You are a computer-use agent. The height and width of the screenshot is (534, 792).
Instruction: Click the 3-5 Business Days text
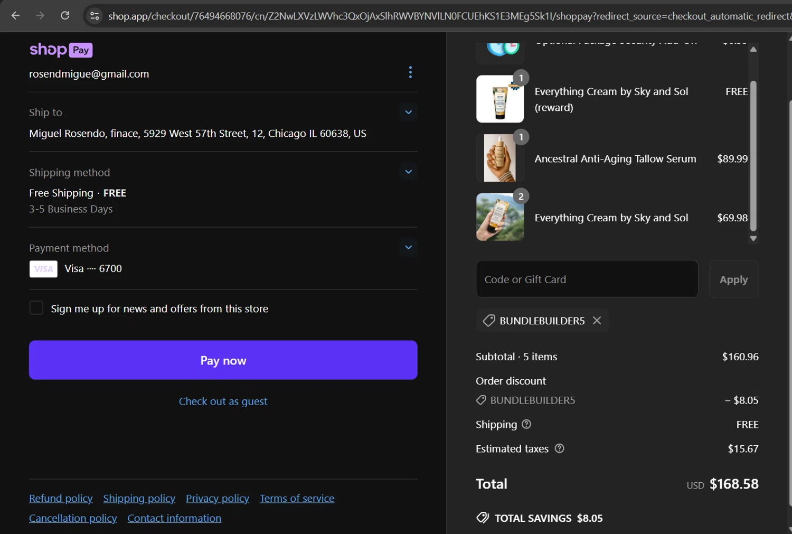click(71, 209)
